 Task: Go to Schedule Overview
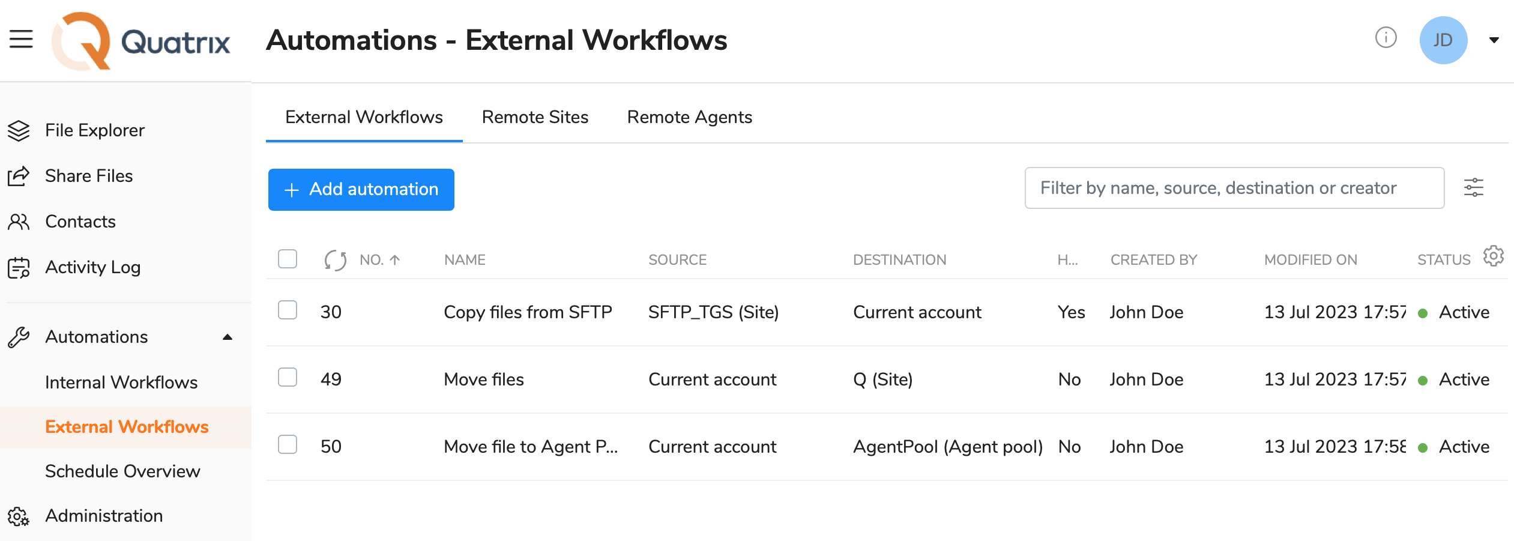tap(122, 471)
